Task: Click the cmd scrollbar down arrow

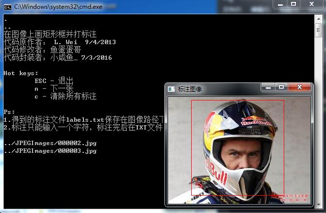Action: (x=319, y=205)
